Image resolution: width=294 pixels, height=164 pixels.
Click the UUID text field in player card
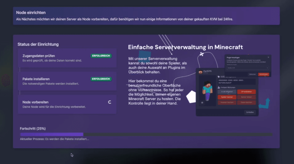click(237, 81)
